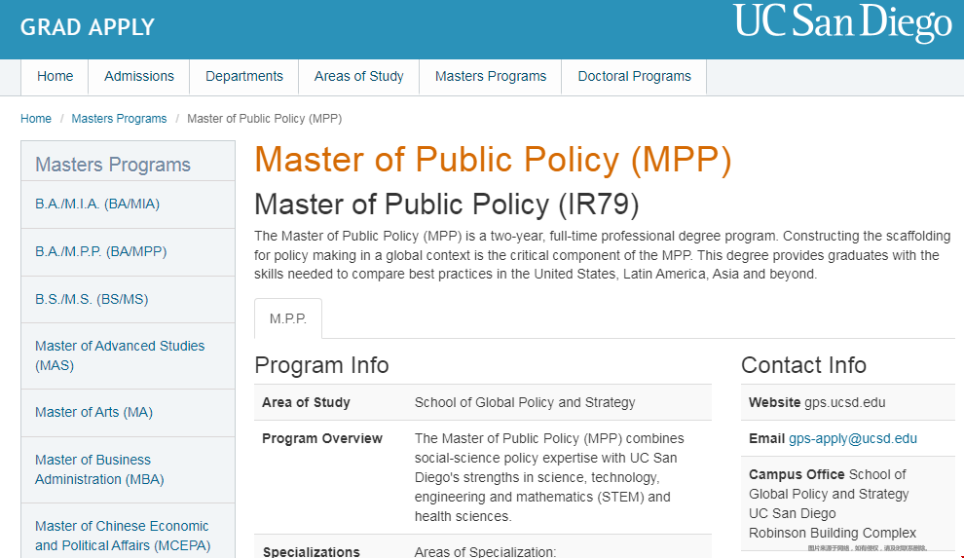Click the Masters Programs breadcrumb link
Image resolution: width=964 pixels, height=558 pixels.
(119, 119)
